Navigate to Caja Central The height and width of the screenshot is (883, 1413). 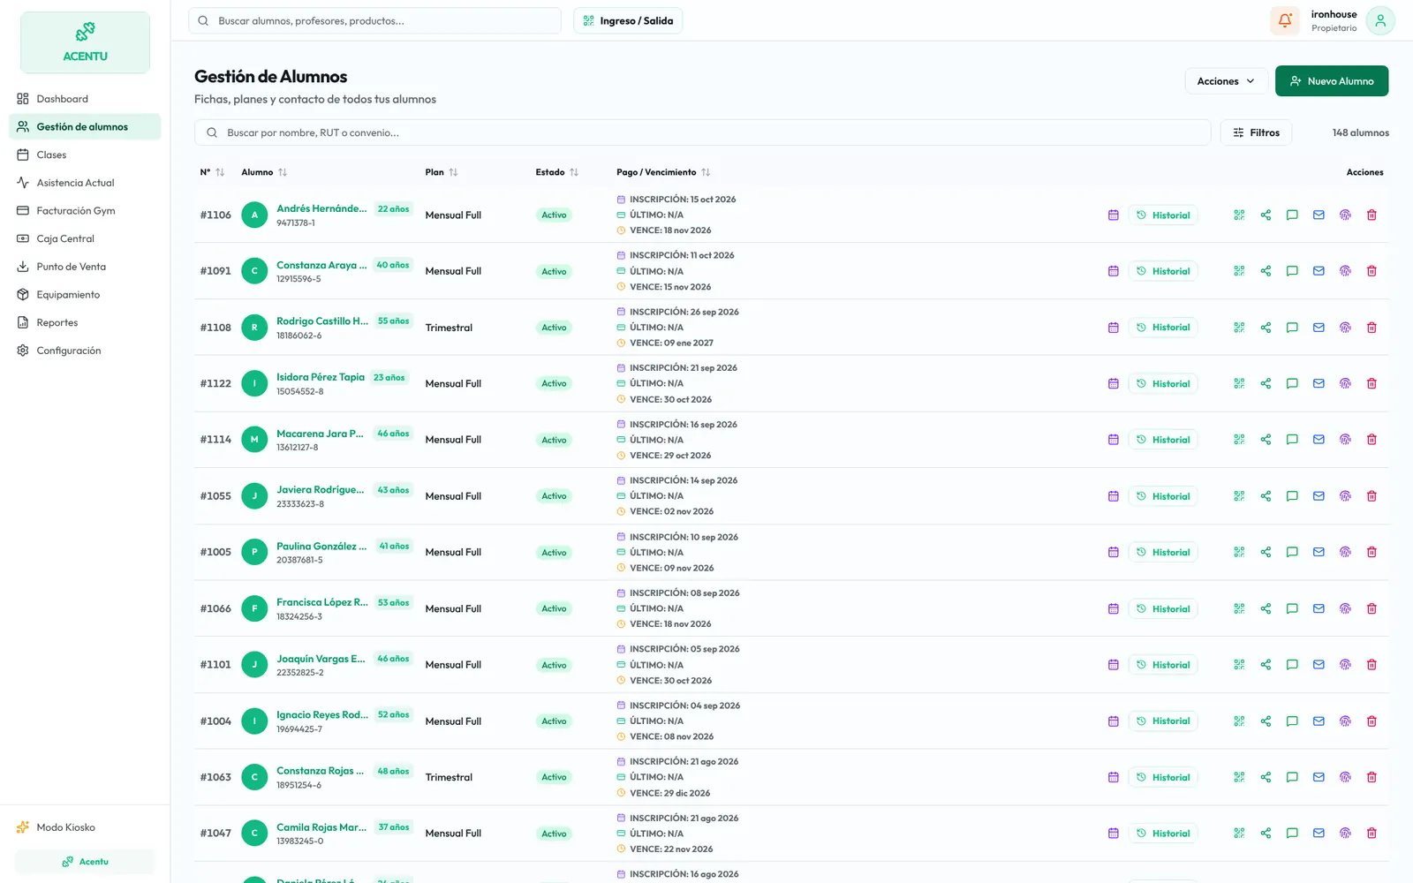[85, 238]
